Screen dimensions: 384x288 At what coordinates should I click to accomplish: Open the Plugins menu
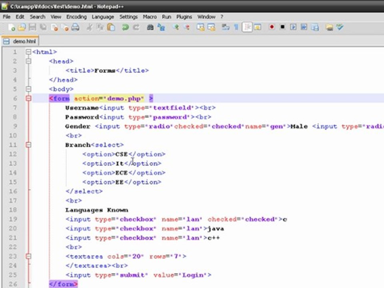pyautogui.click(x=184, y=17)
